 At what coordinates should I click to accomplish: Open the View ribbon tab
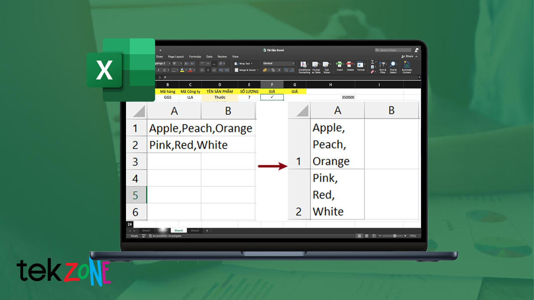point(235,57)
